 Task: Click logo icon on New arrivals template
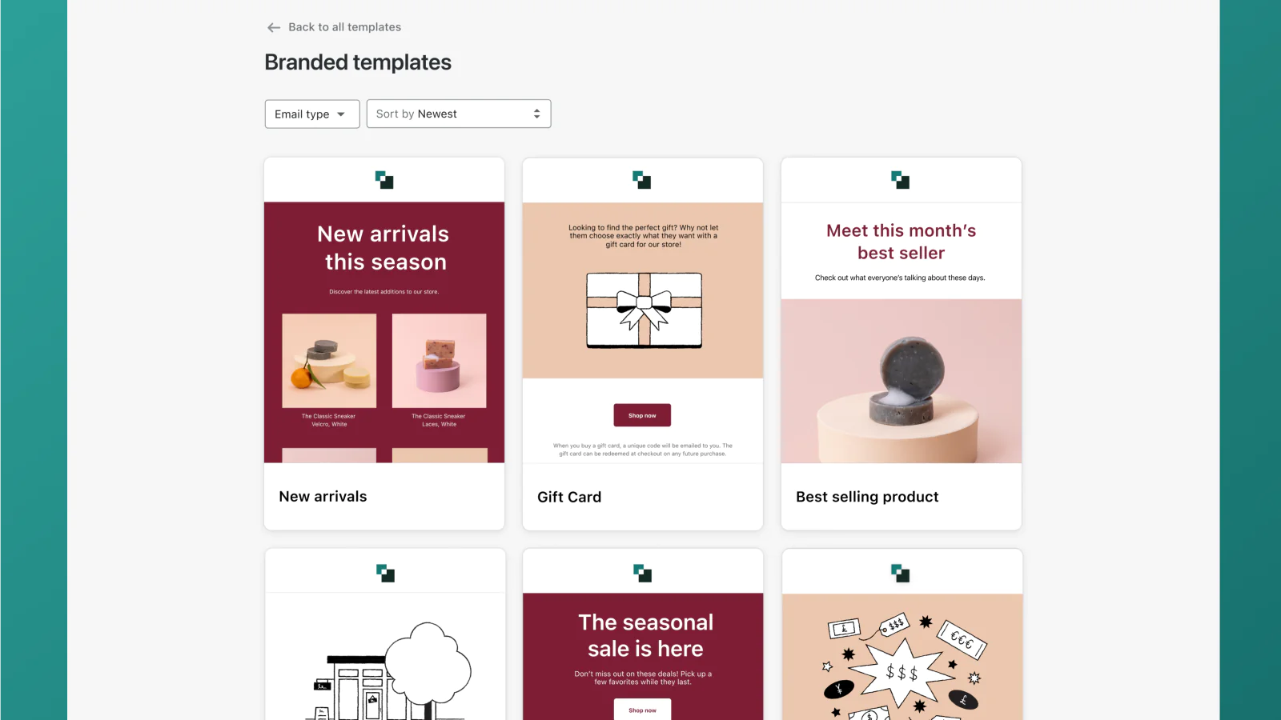(x=384, y=180)
